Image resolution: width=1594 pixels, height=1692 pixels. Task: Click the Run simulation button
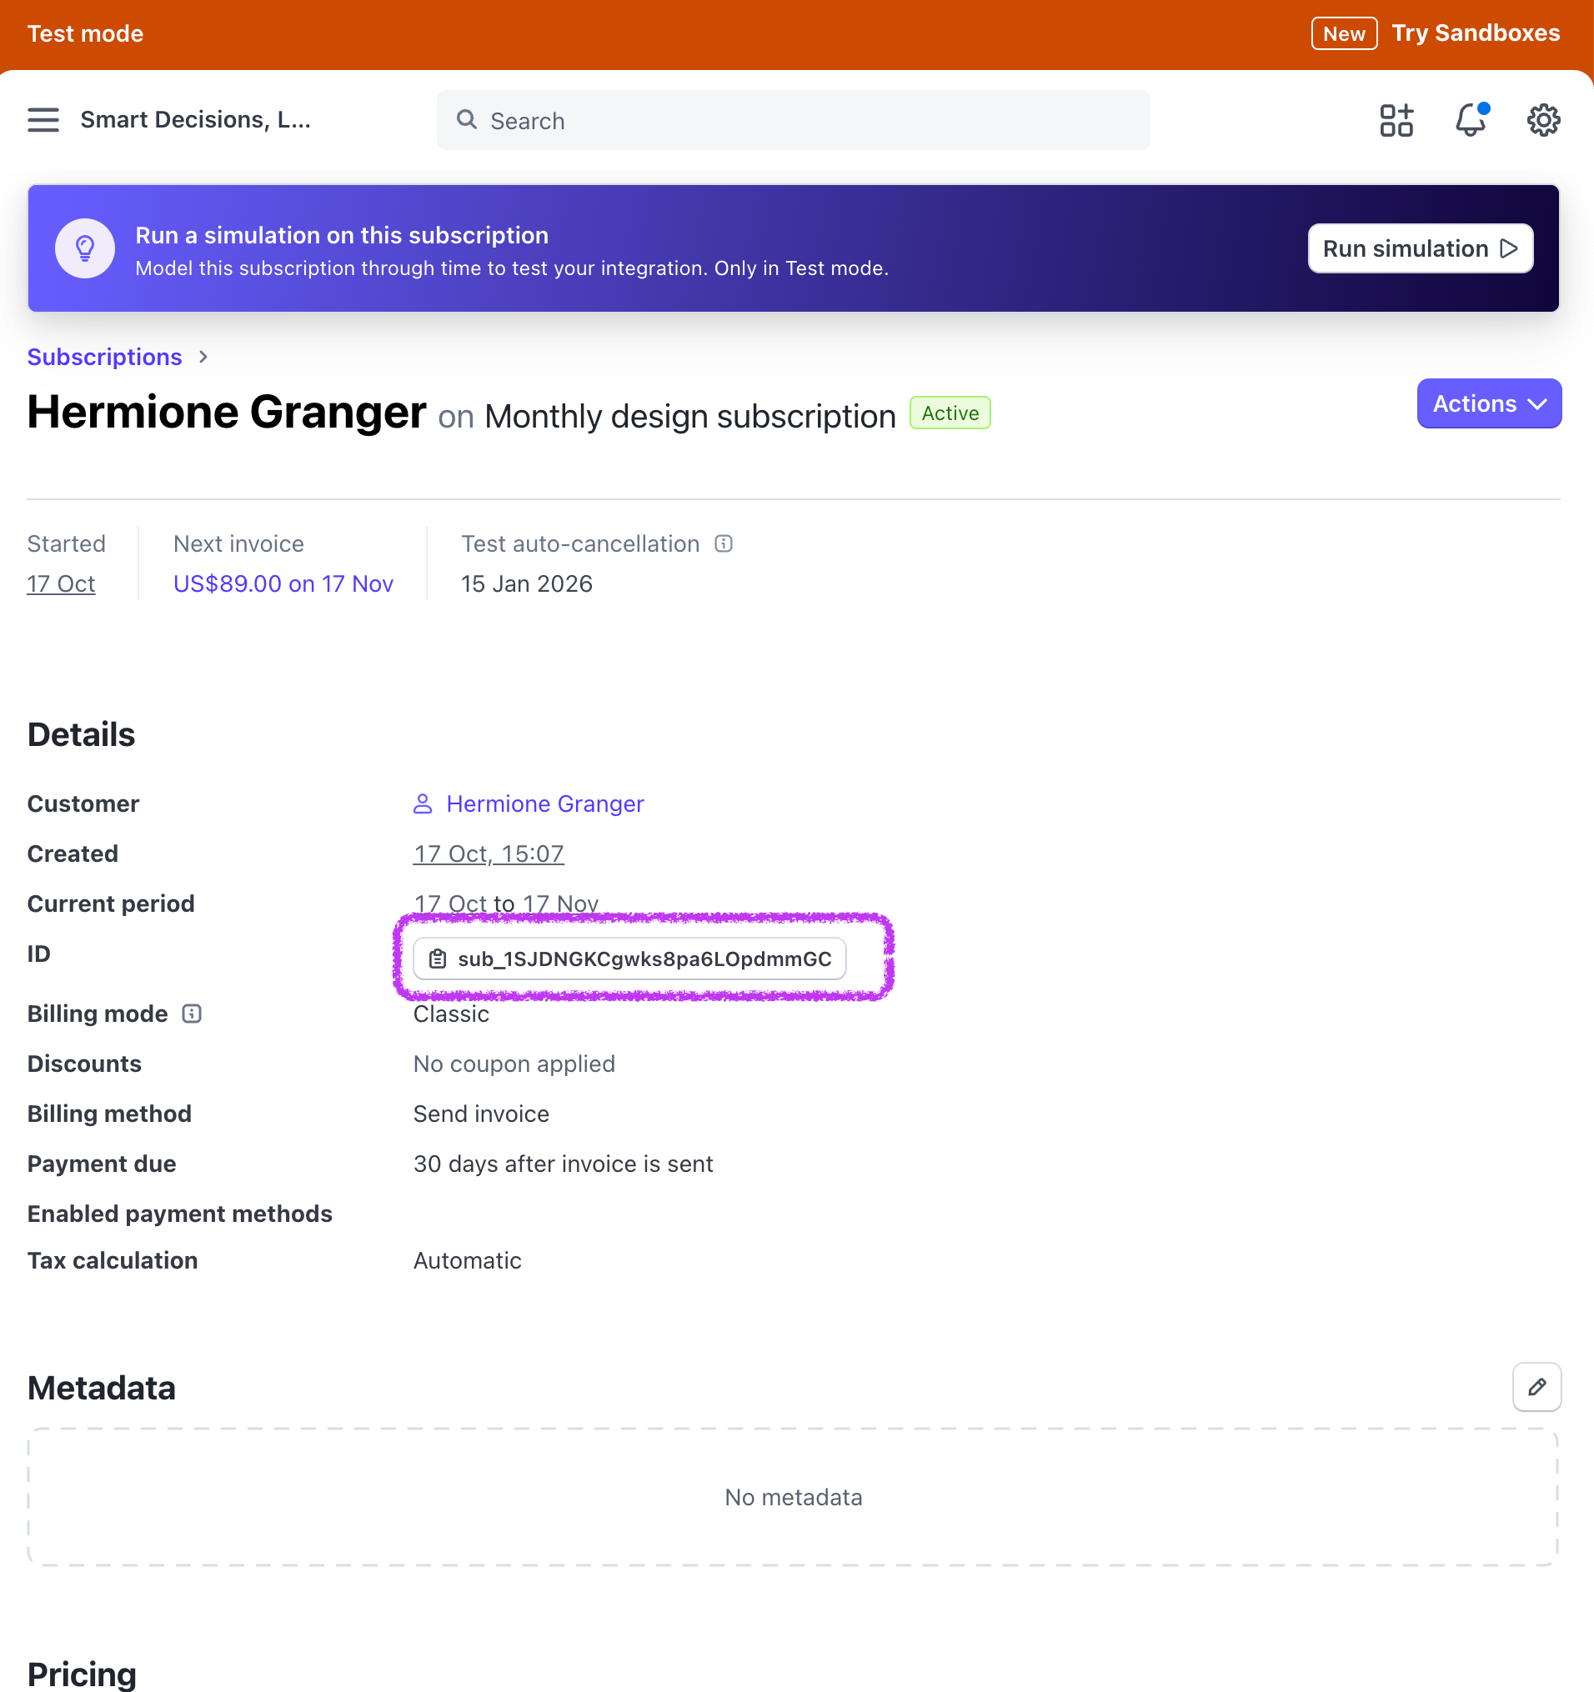pyautogui.click(x=1420, y=248)
